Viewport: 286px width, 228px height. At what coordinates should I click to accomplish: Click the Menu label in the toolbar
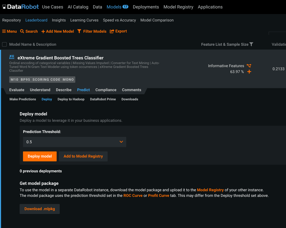pos(12,32)
